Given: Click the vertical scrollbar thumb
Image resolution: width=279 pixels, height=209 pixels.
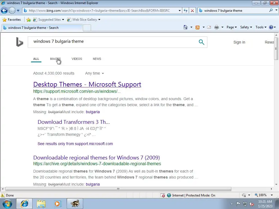Looking at the screenshot, I should click(x=276, y=49).
